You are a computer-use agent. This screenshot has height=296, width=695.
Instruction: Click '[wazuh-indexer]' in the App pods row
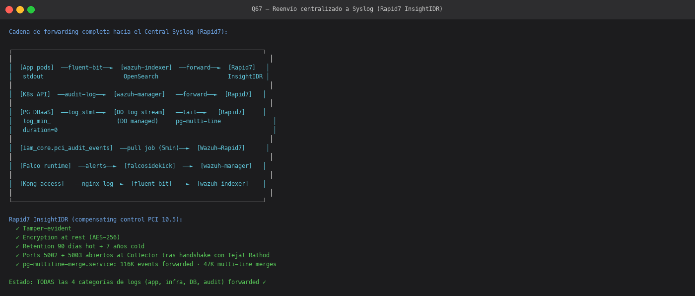click(146, 68)
